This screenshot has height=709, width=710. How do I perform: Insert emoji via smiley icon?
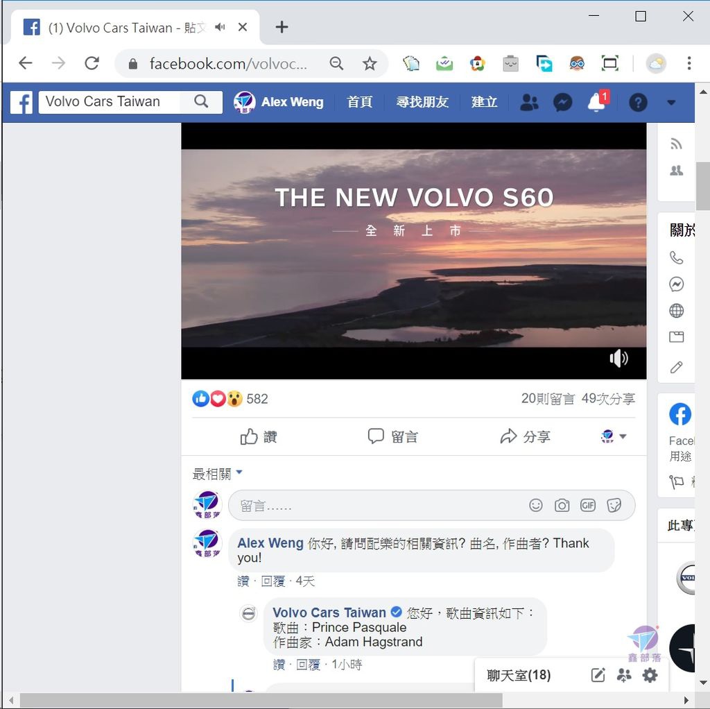coord(536,505)
